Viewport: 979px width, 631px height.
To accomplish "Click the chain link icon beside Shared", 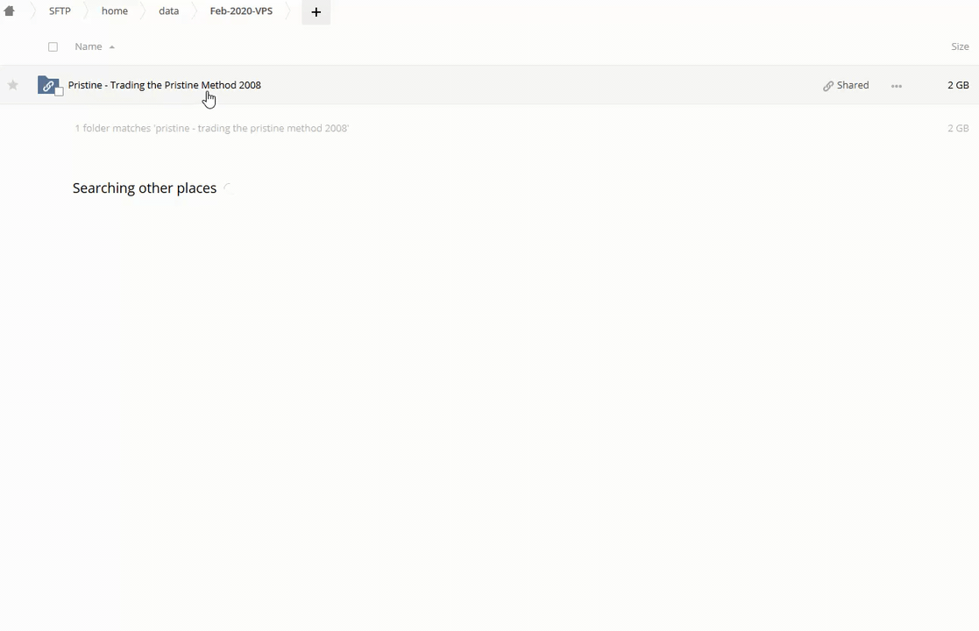I will pyautogui.click(x=828, y=86).
